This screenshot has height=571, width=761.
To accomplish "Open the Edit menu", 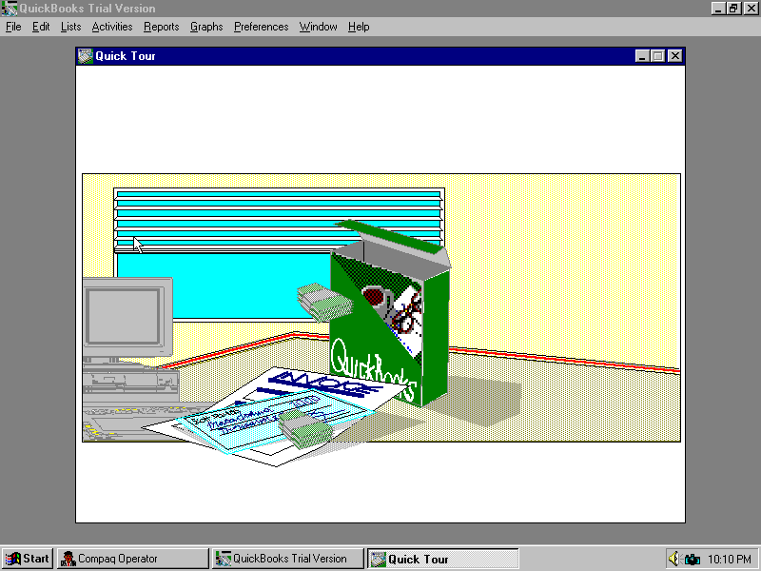I will 41,27.
